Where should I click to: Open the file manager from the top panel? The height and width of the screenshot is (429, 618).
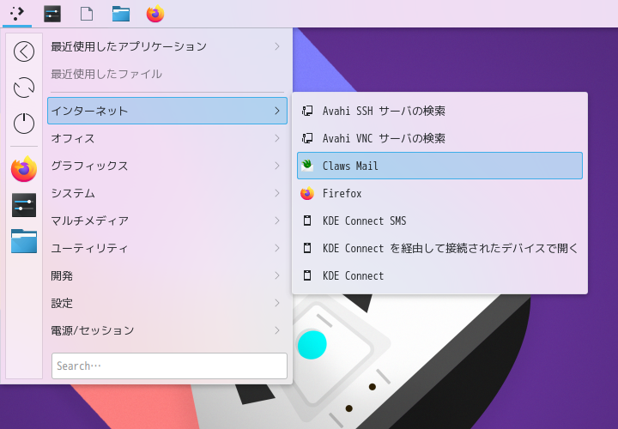click(x=121, y=14)
